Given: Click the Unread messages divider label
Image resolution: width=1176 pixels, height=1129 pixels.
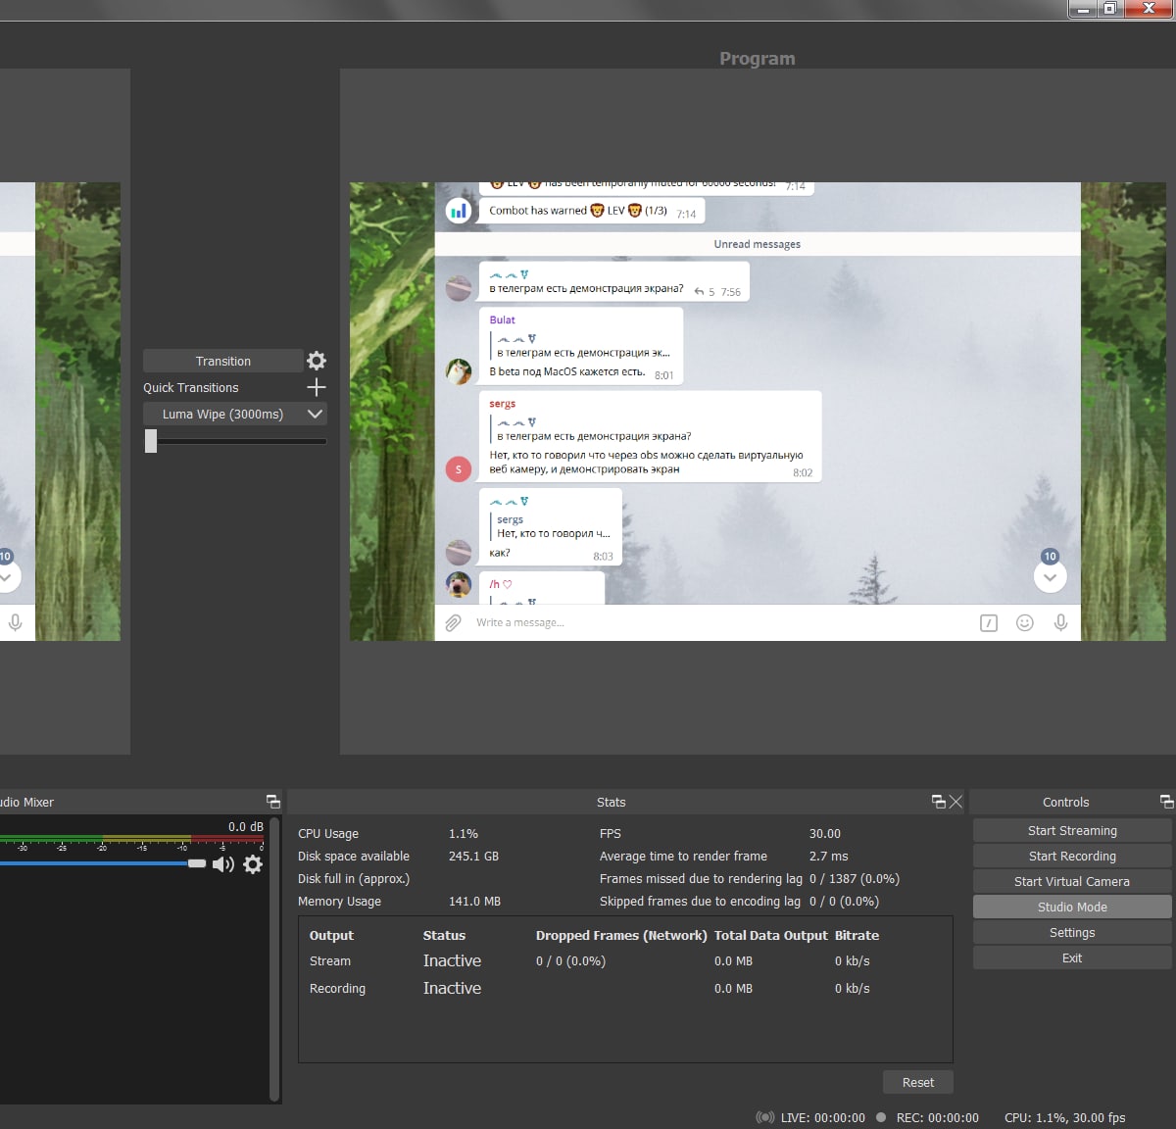Looking at the screenshot, I should 757,244.
